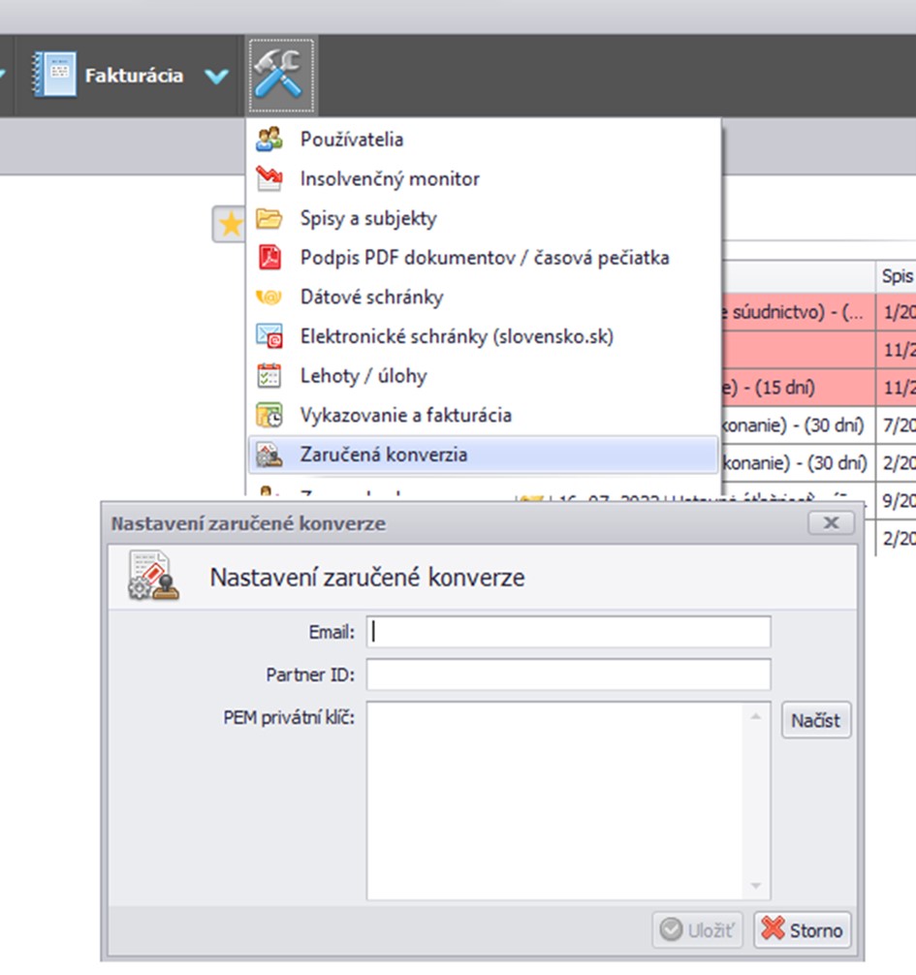This screenshot has height=975, width=916.
Task: Expand the Fakturácia dropdown arrow
Action: 217,76
